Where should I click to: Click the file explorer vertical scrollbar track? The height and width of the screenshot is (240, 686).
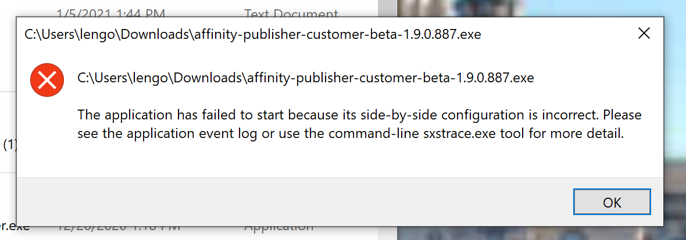[387, 8]
